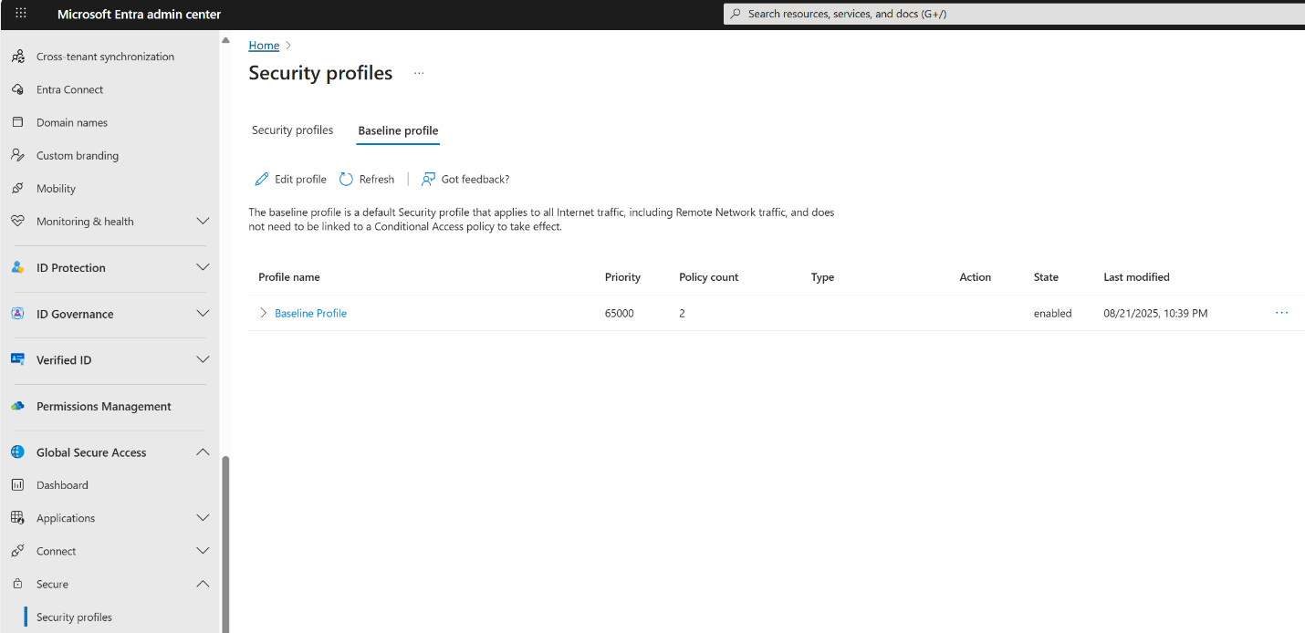Click the Permissions Management cloud icon
This screenshot has height=633, width=1305.
[17, 406]
